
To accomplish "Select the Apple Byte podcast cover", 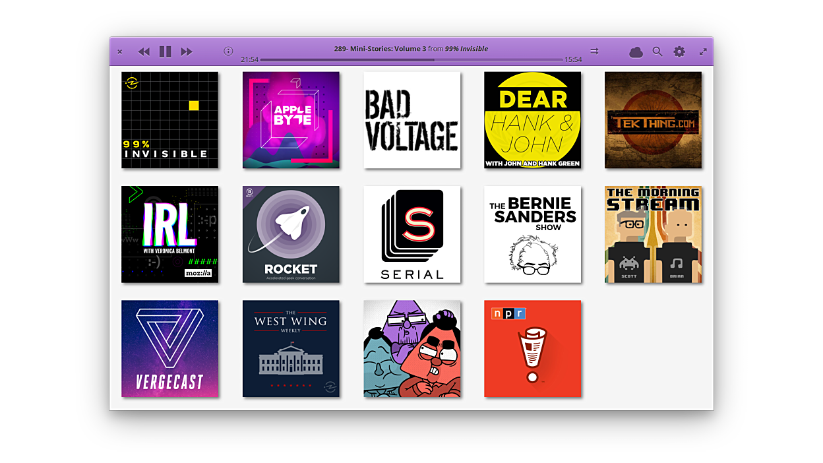I will click(x=291, y=120).
